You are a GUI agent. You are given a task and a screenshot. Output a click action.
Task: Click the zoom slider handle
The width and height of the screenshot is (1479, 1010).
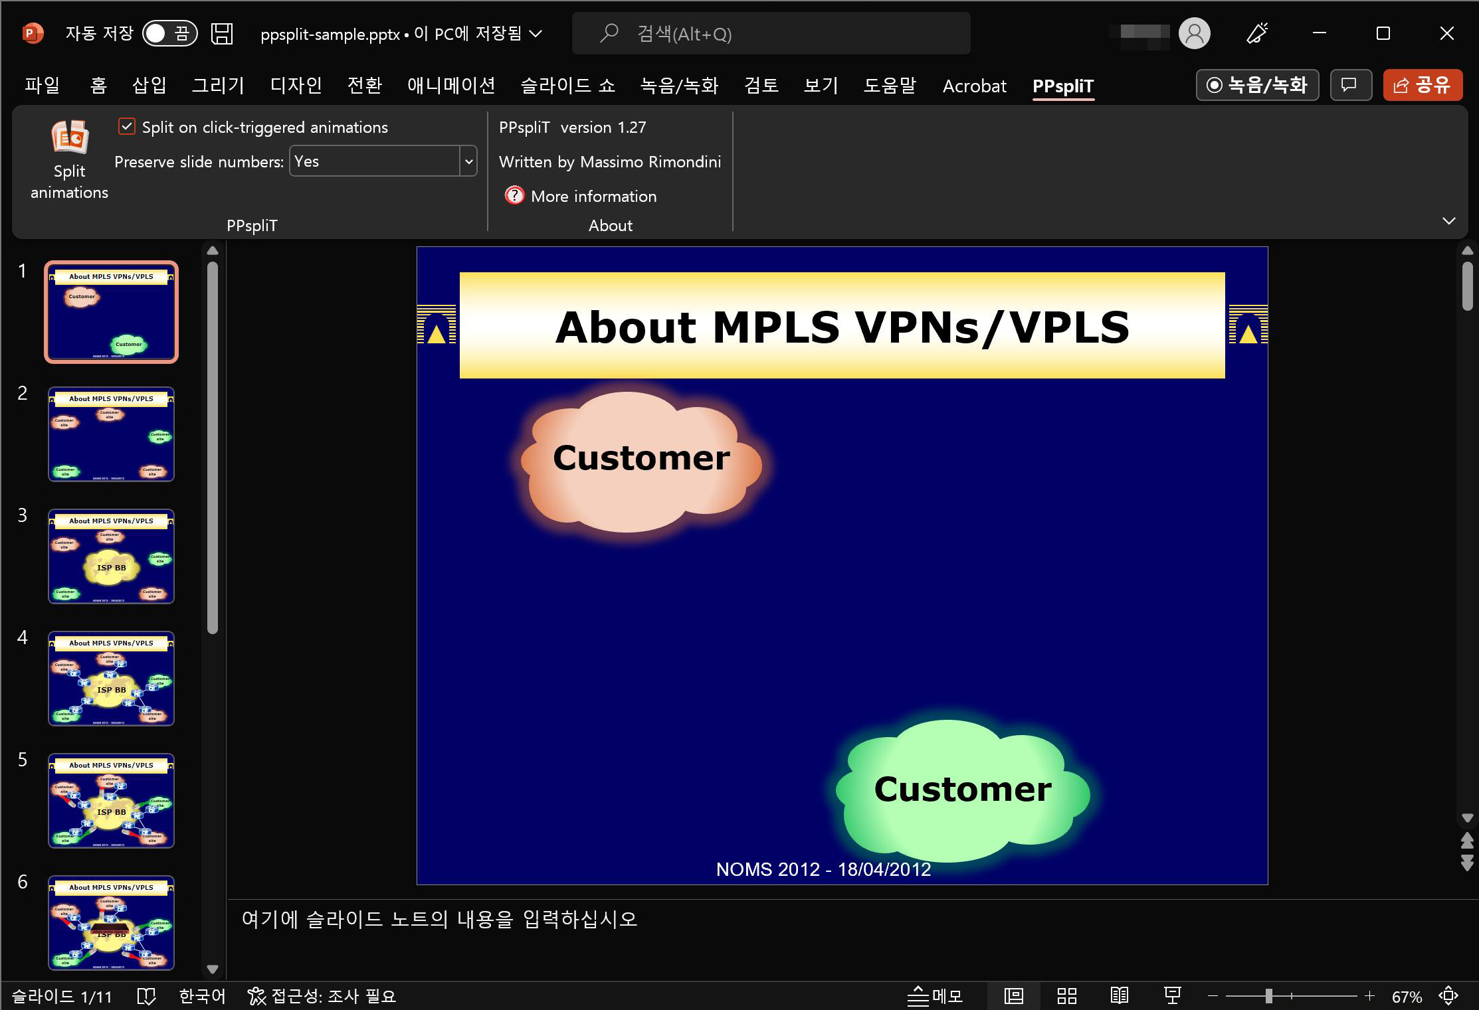[x=1268, y=995]
